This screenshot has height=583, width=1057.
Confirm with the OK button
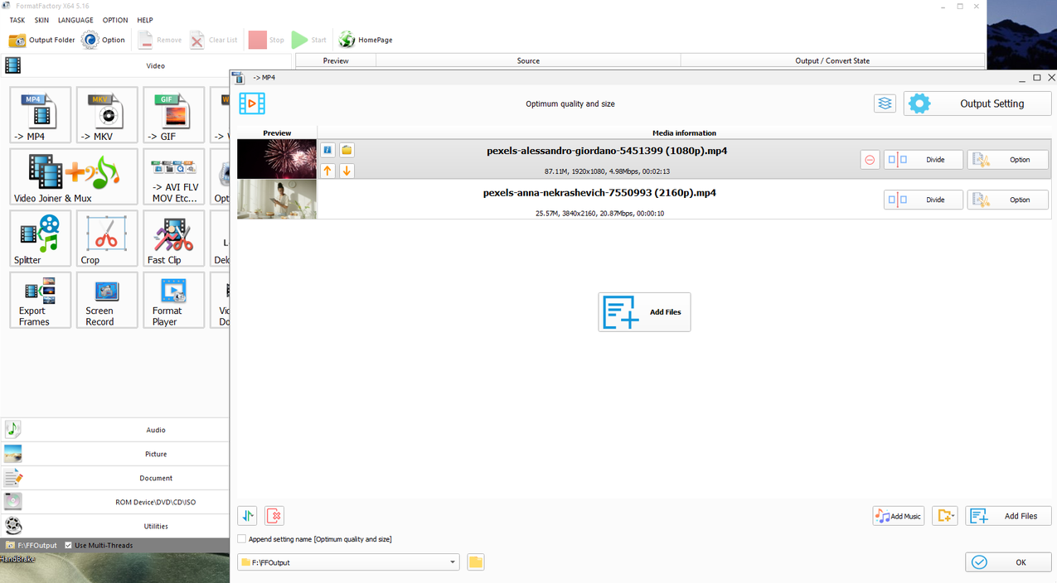pyautogui.click(x=1008, y=562)
